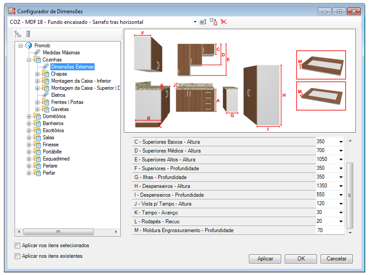Select Medidas Máximas tree item
Image resolution: width=374 pixels, height=275 pixels.
click(61, 53)
